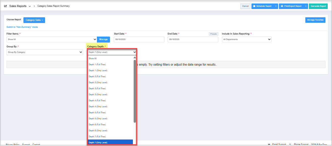Open the Category Sales report chooser

click(x=34, y=20)
